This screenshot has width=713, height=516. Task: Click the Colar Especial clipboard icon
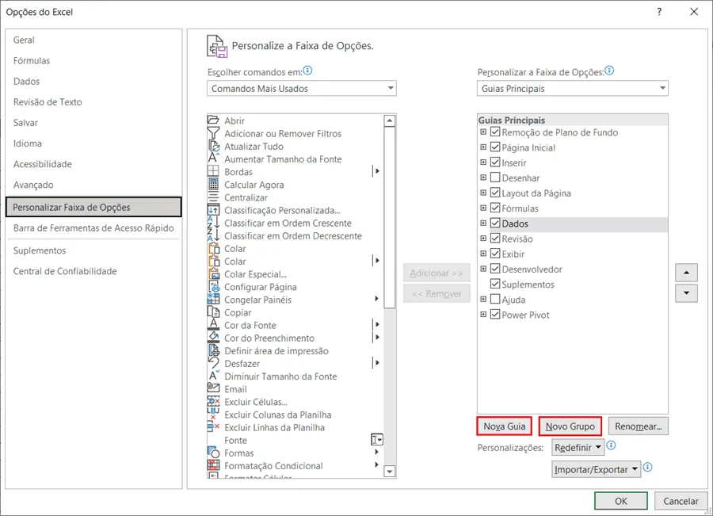pyautogui.click(x=213, y=273)
